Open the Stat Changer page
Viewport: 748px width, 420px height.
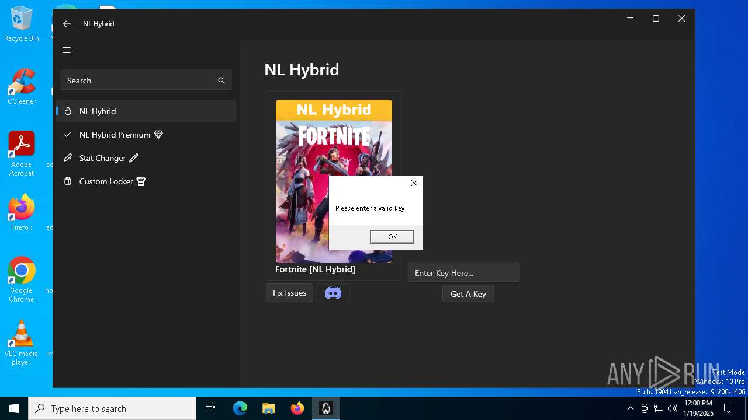[x=146, y=158]
